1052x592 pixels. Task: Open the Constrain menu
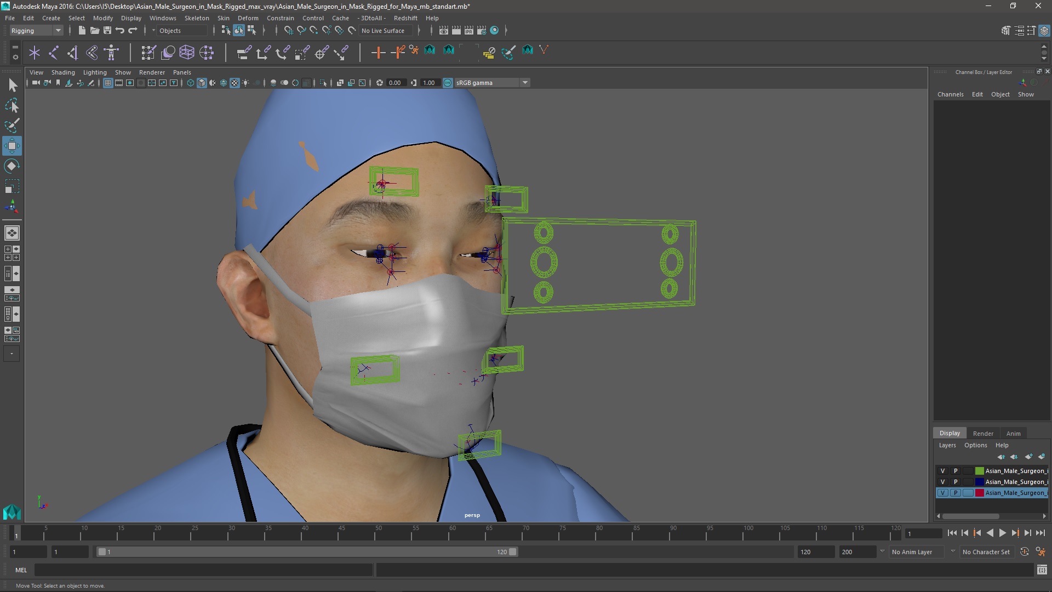(x=280, y=18)
